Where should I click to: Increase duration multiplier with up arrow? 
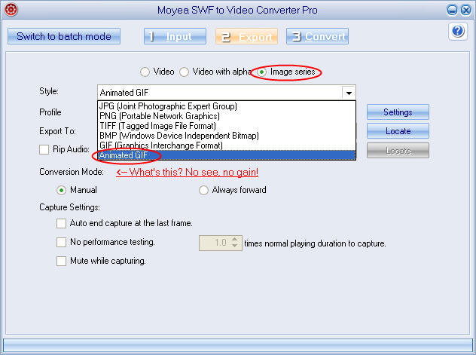[234, 239]
